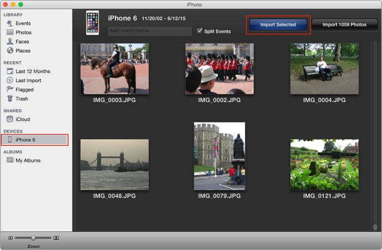
Task: Open Places in the sidebar
Action: click(23, 51)
